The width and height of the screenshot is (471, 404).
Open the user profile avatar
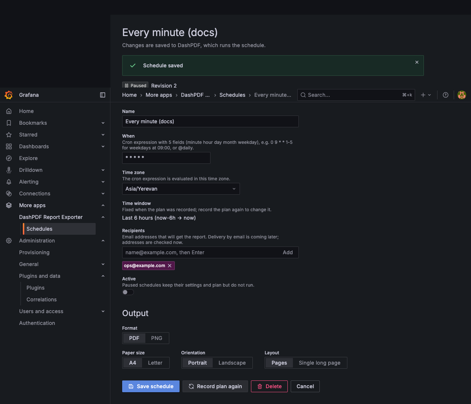tap(462, 95)
